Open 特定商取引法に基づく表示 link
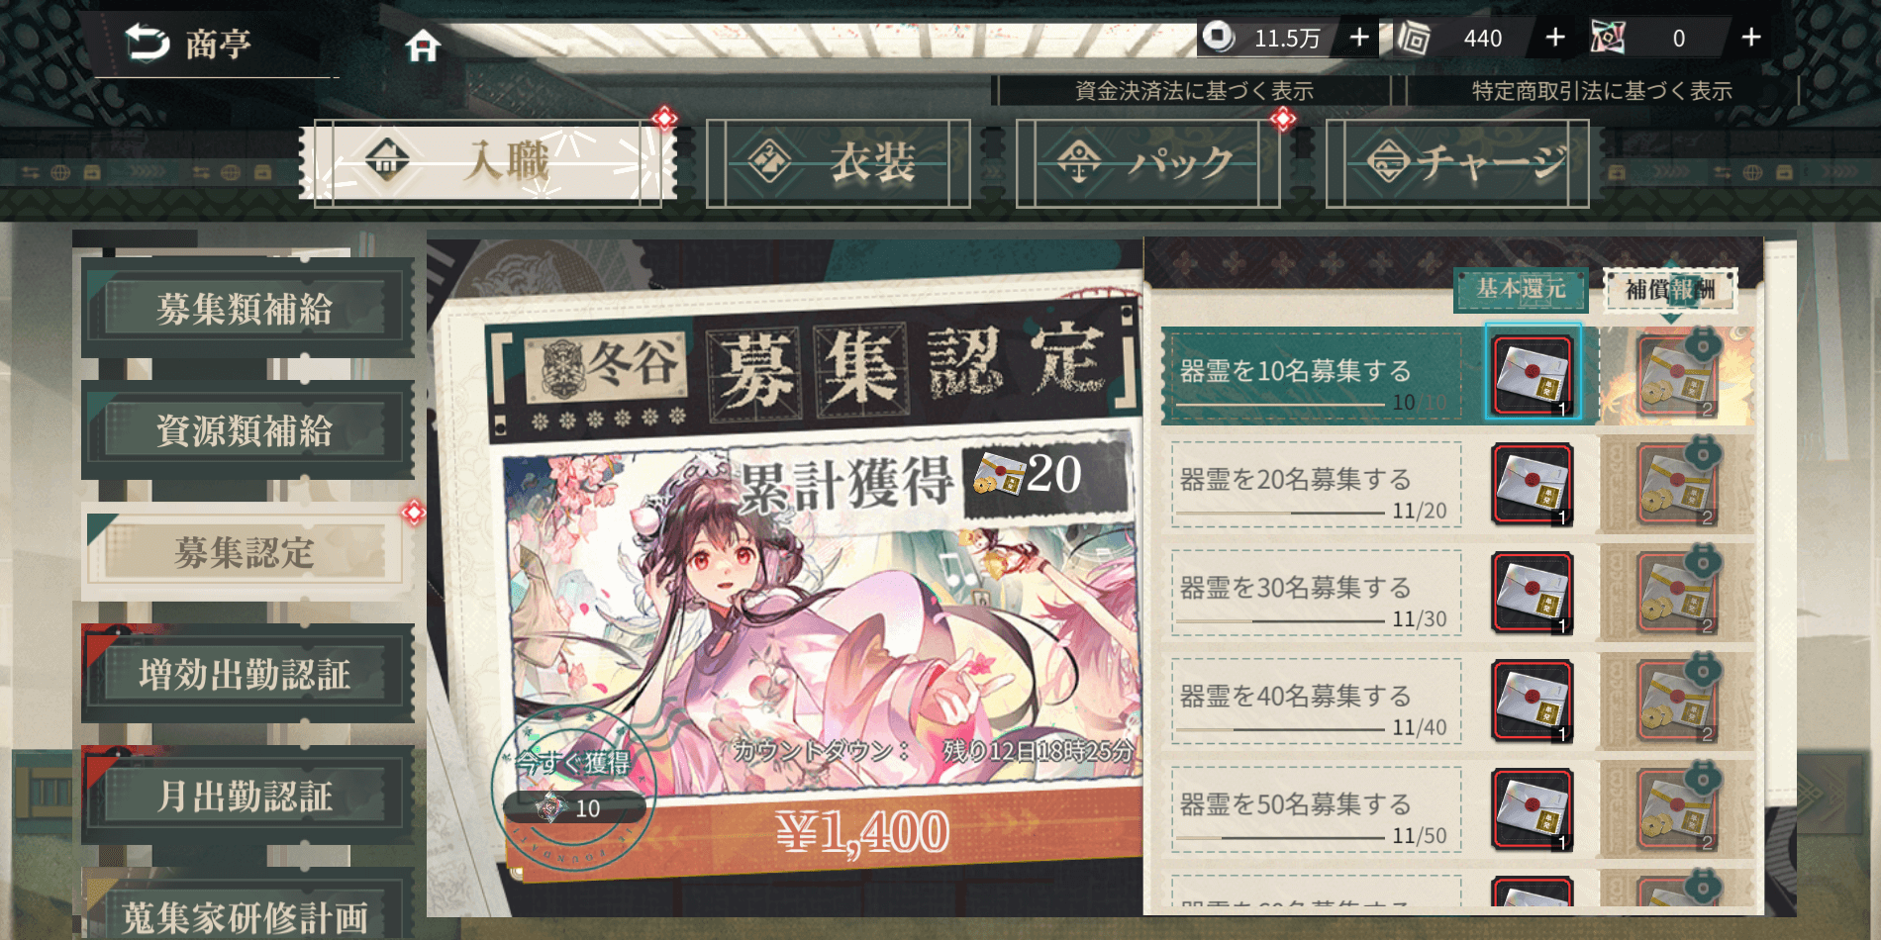1881x940 pixels. [x=1602, y=91]
